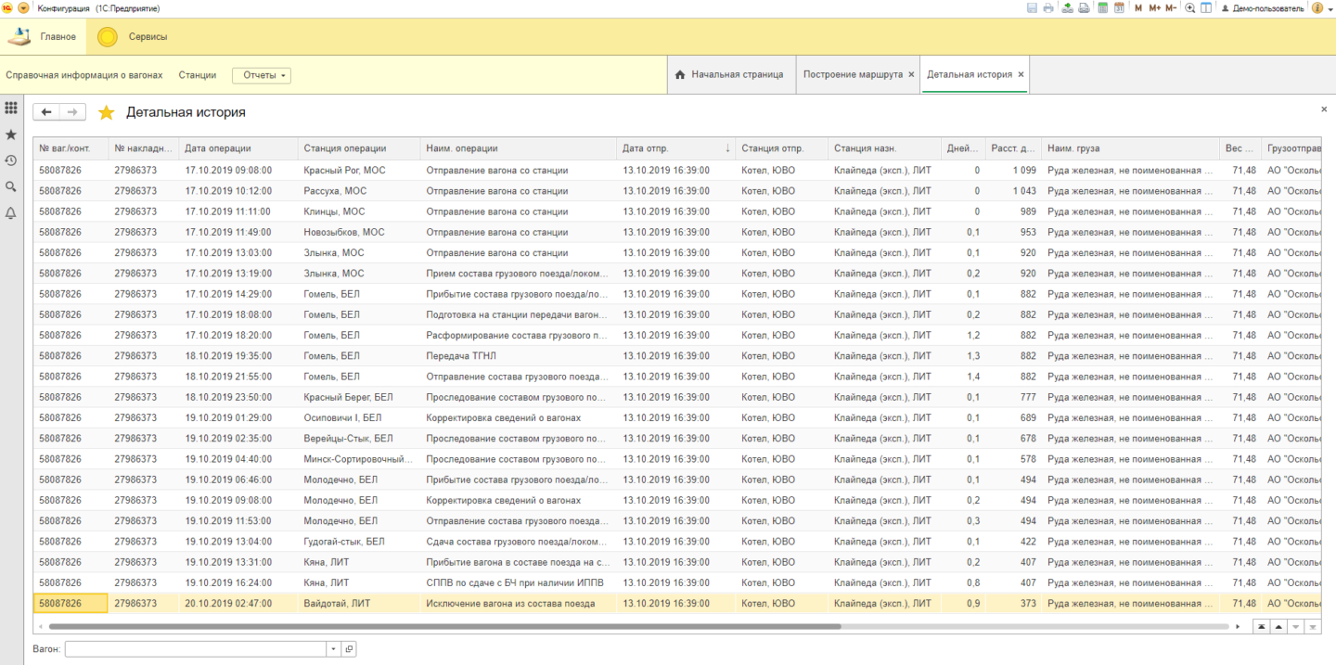Click the get-link icon with green arrow
Screen dimensions: 1336x665
pyautogui.click(x=1068, y=8)
